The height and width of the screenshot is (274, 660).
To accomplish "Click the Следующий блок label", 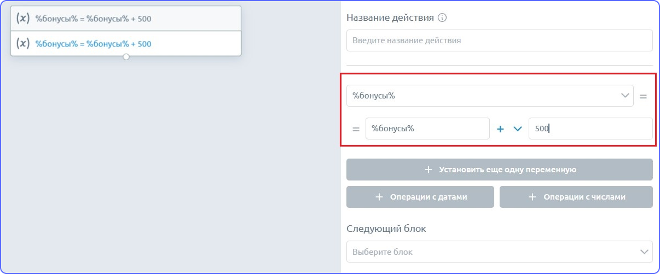I will (x=386, y=229).
